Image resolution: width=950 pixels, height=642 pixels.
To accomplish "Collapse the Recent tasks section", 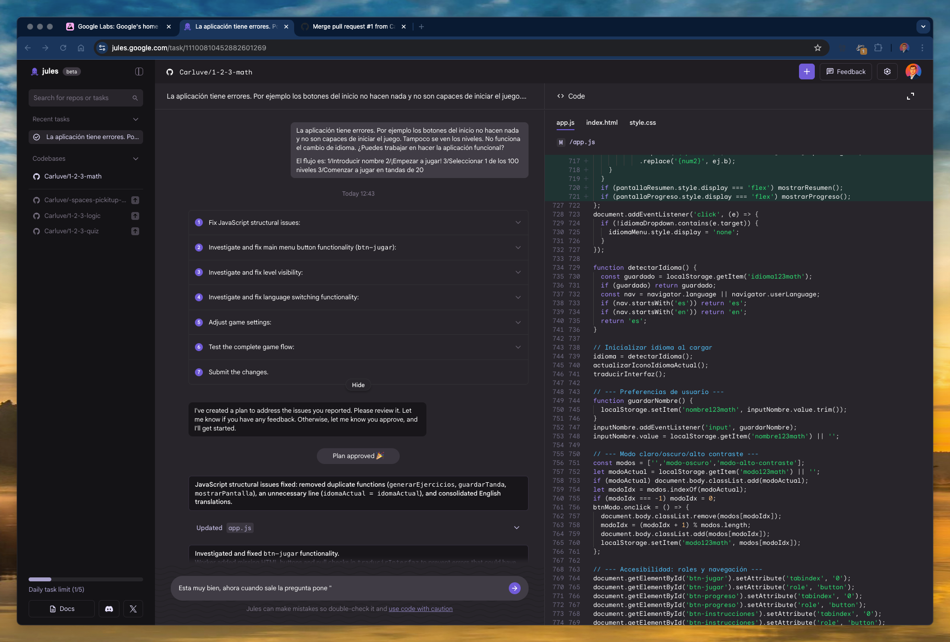I will click(135, 119).
